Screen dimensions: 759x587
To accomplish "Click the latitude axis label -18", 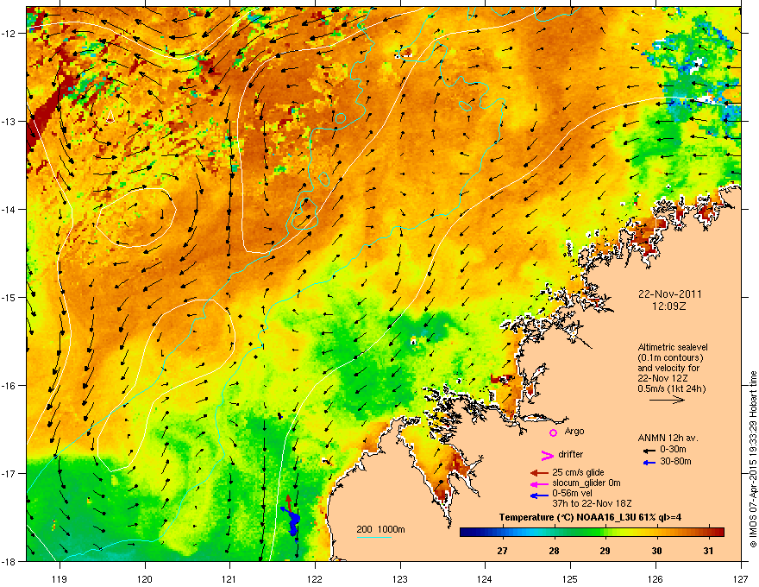I will pos(9,561).
